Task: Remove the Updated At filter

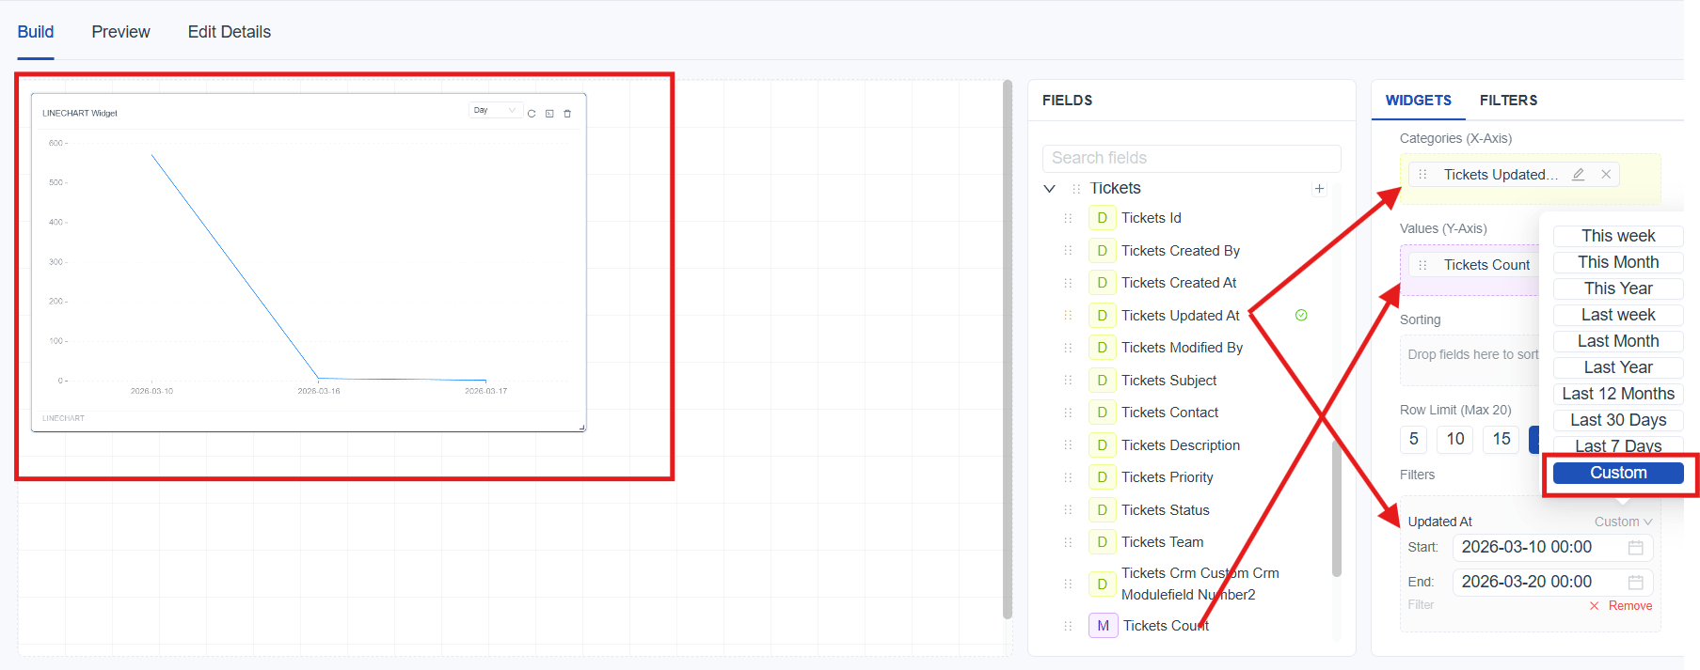Action: 1621,606
